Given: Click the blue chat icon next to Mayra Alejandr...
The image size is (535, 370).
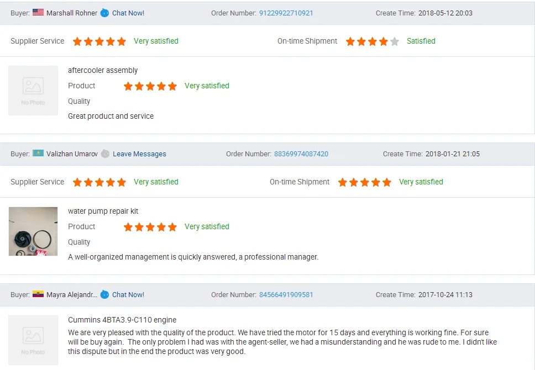Looking at the screenshot, I should pos(104,294).
